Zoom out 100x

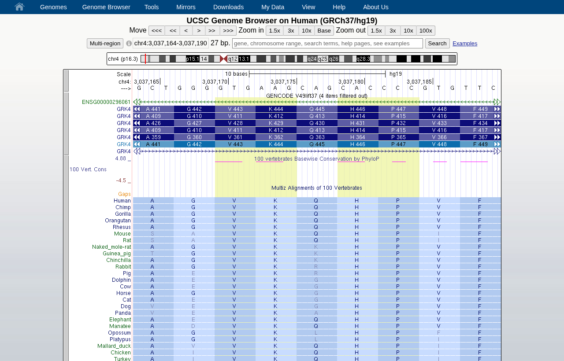pos(426,31)
